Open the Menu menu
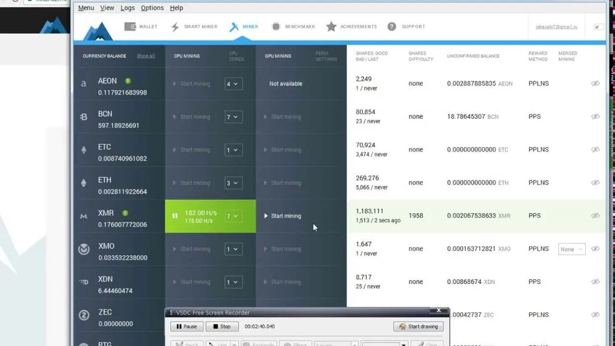Screen dimensions: 615x346 86,8
